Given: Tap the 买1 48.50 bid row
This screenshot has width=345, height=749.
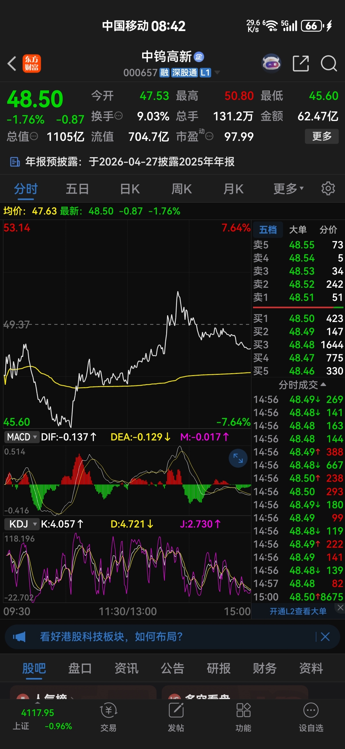Looking at the screenshot, I should pyautogui.click(x=298, y=318).
